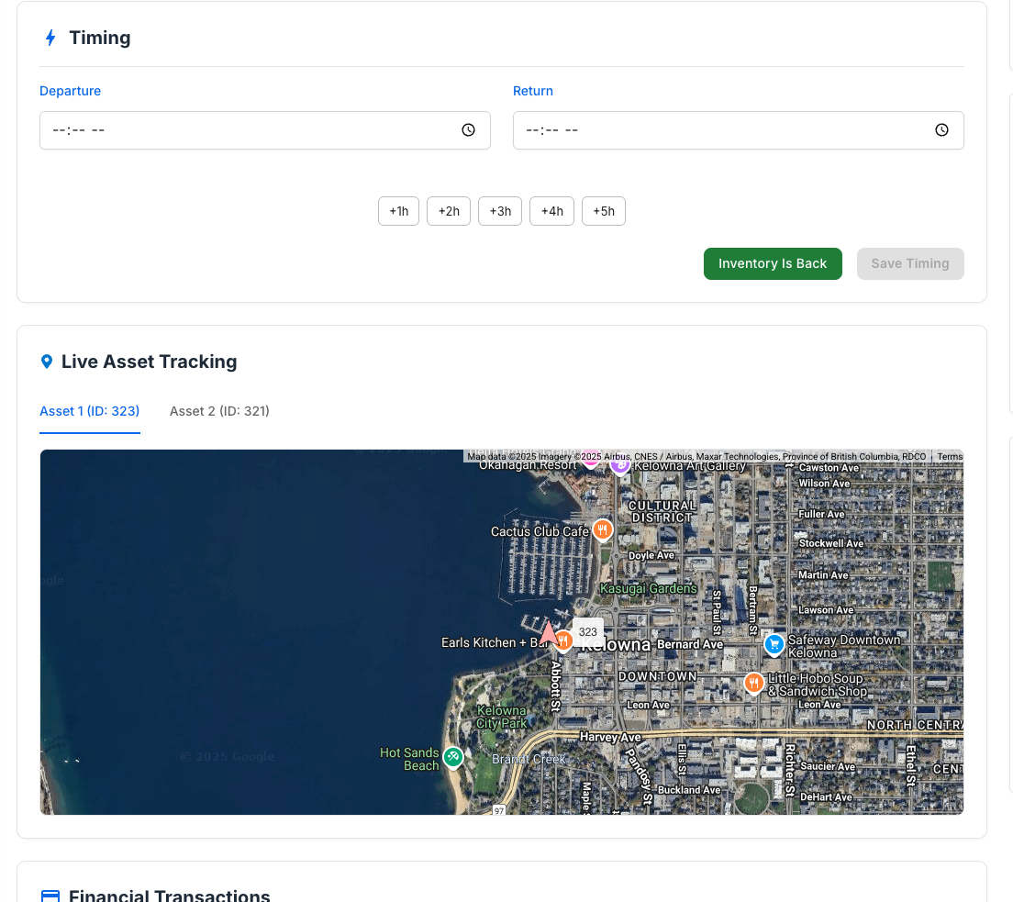Click the Hot Sands Beach marker
1013x902 pixels.
pos(453,757)
